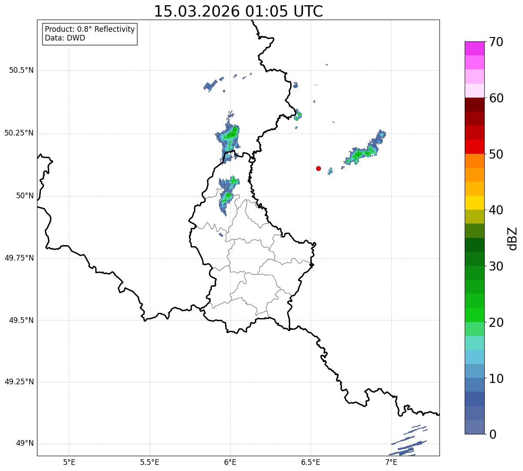Click the 50°N latitude label
Screen dimensions: 523x471
pyautogui.click(x=25, y=196)
